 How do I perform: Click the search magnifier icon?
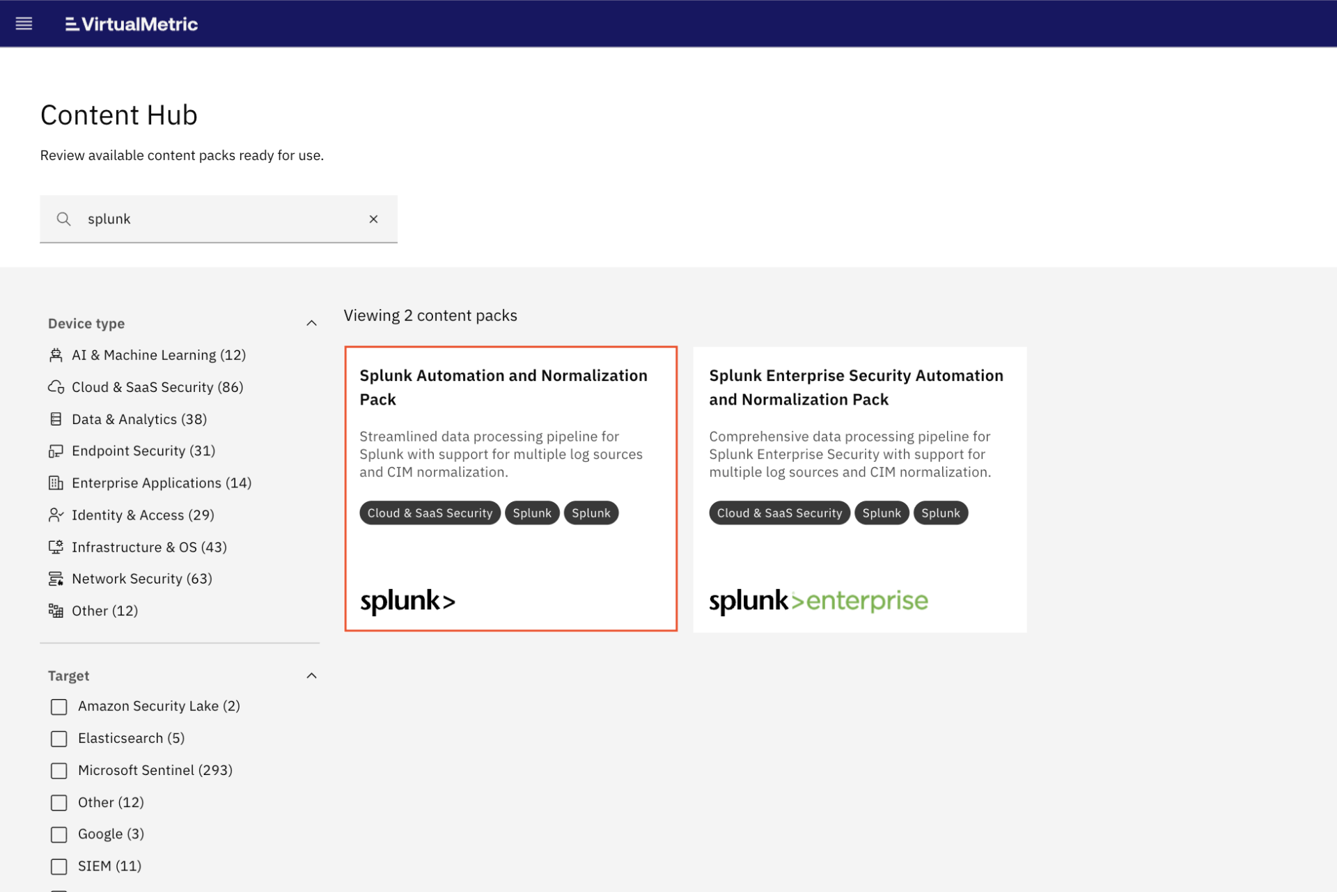pos(63,219)
